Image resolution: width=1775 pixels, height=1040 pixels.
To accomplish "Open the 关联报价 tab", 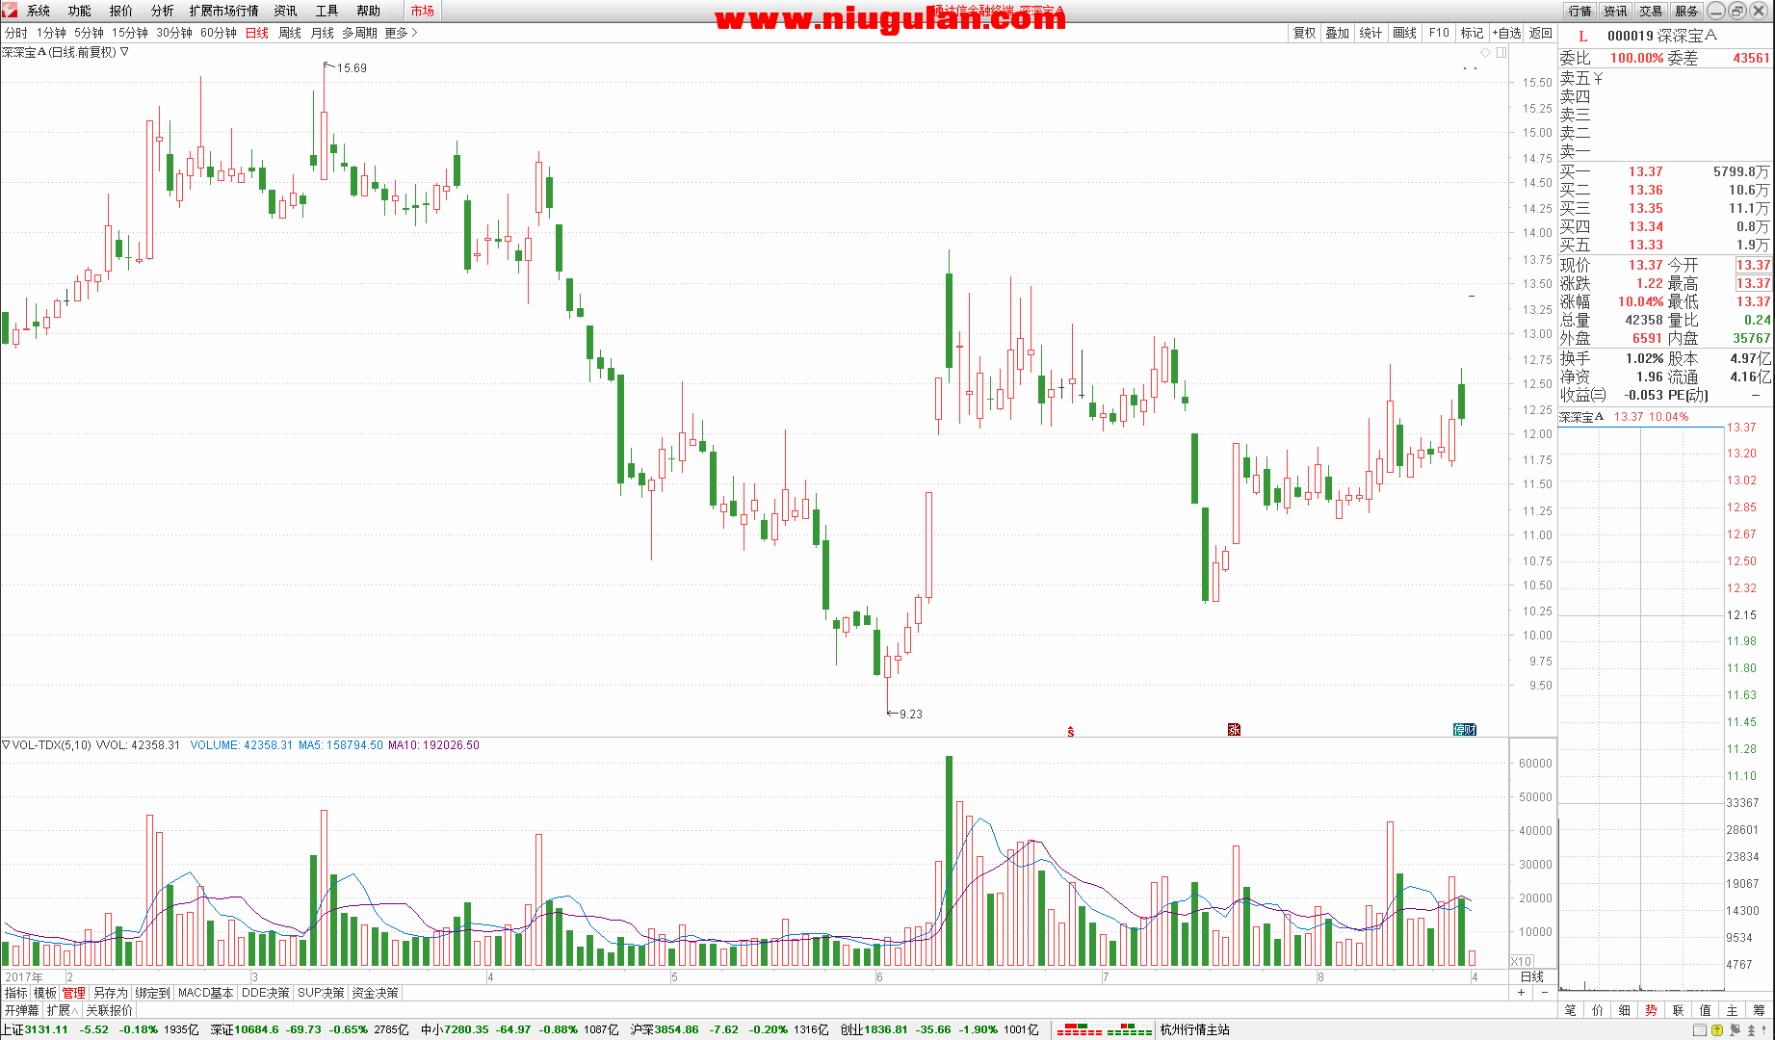I will [x=110, y=1010].
